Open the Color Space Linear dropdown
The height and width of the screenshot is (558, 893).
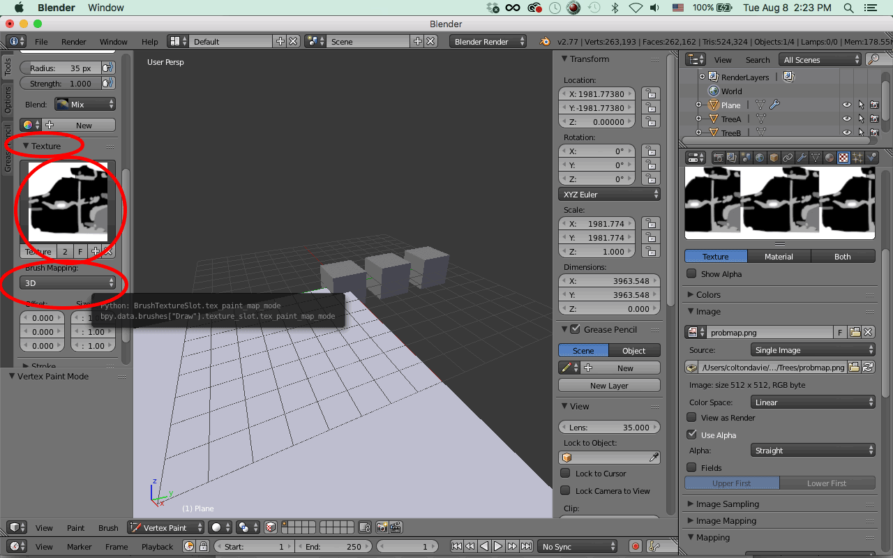coord(813,402)
